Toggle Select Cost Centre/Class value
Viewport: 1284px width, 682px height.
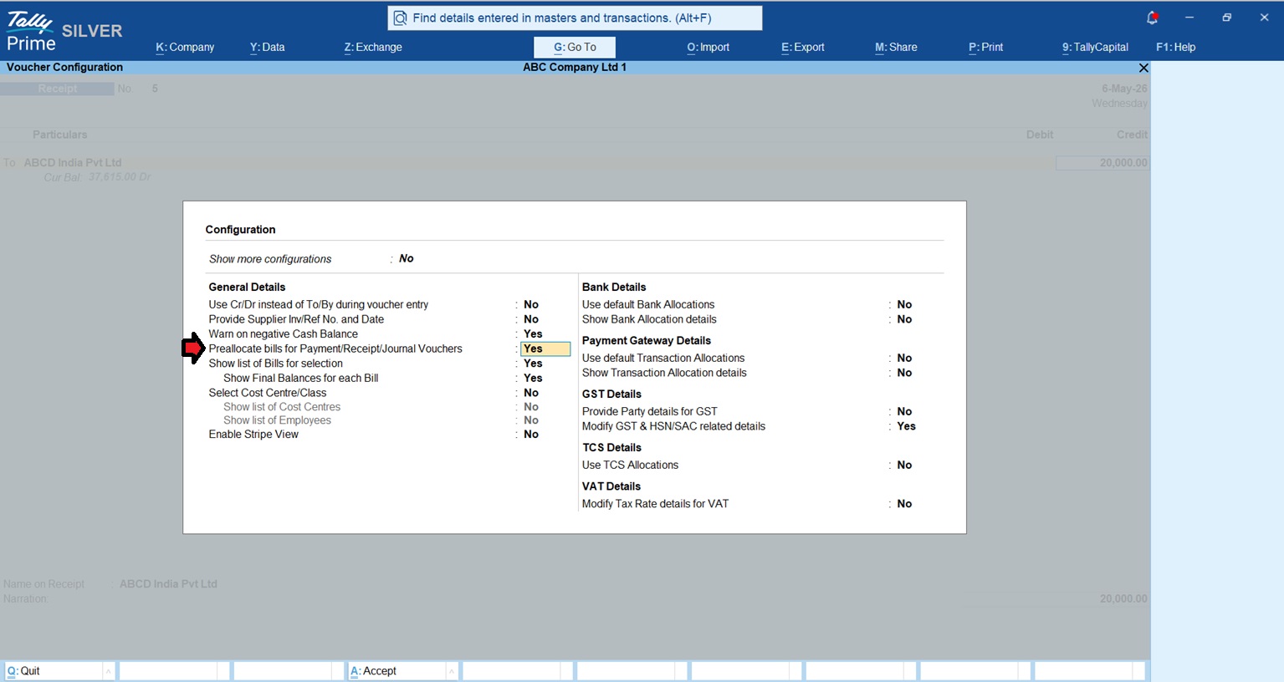point(531,392)
